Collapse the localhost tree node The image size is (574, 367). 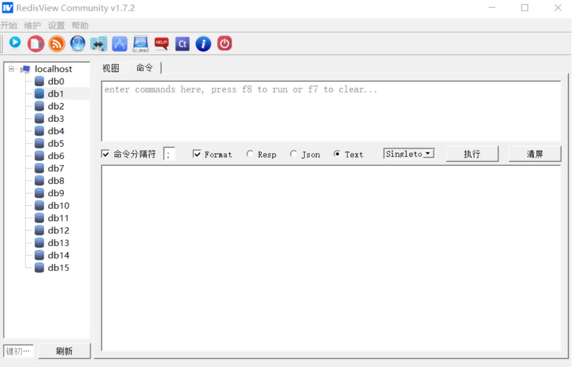[11, 69]
